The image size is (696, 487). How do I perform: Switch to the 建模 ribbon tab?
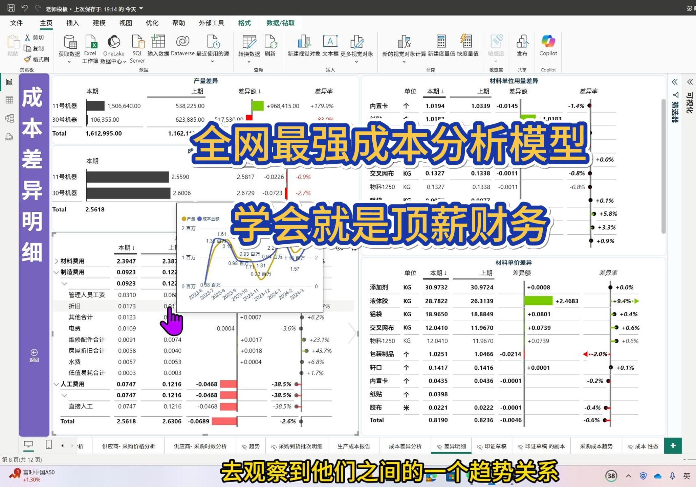(x=99, y=23)
